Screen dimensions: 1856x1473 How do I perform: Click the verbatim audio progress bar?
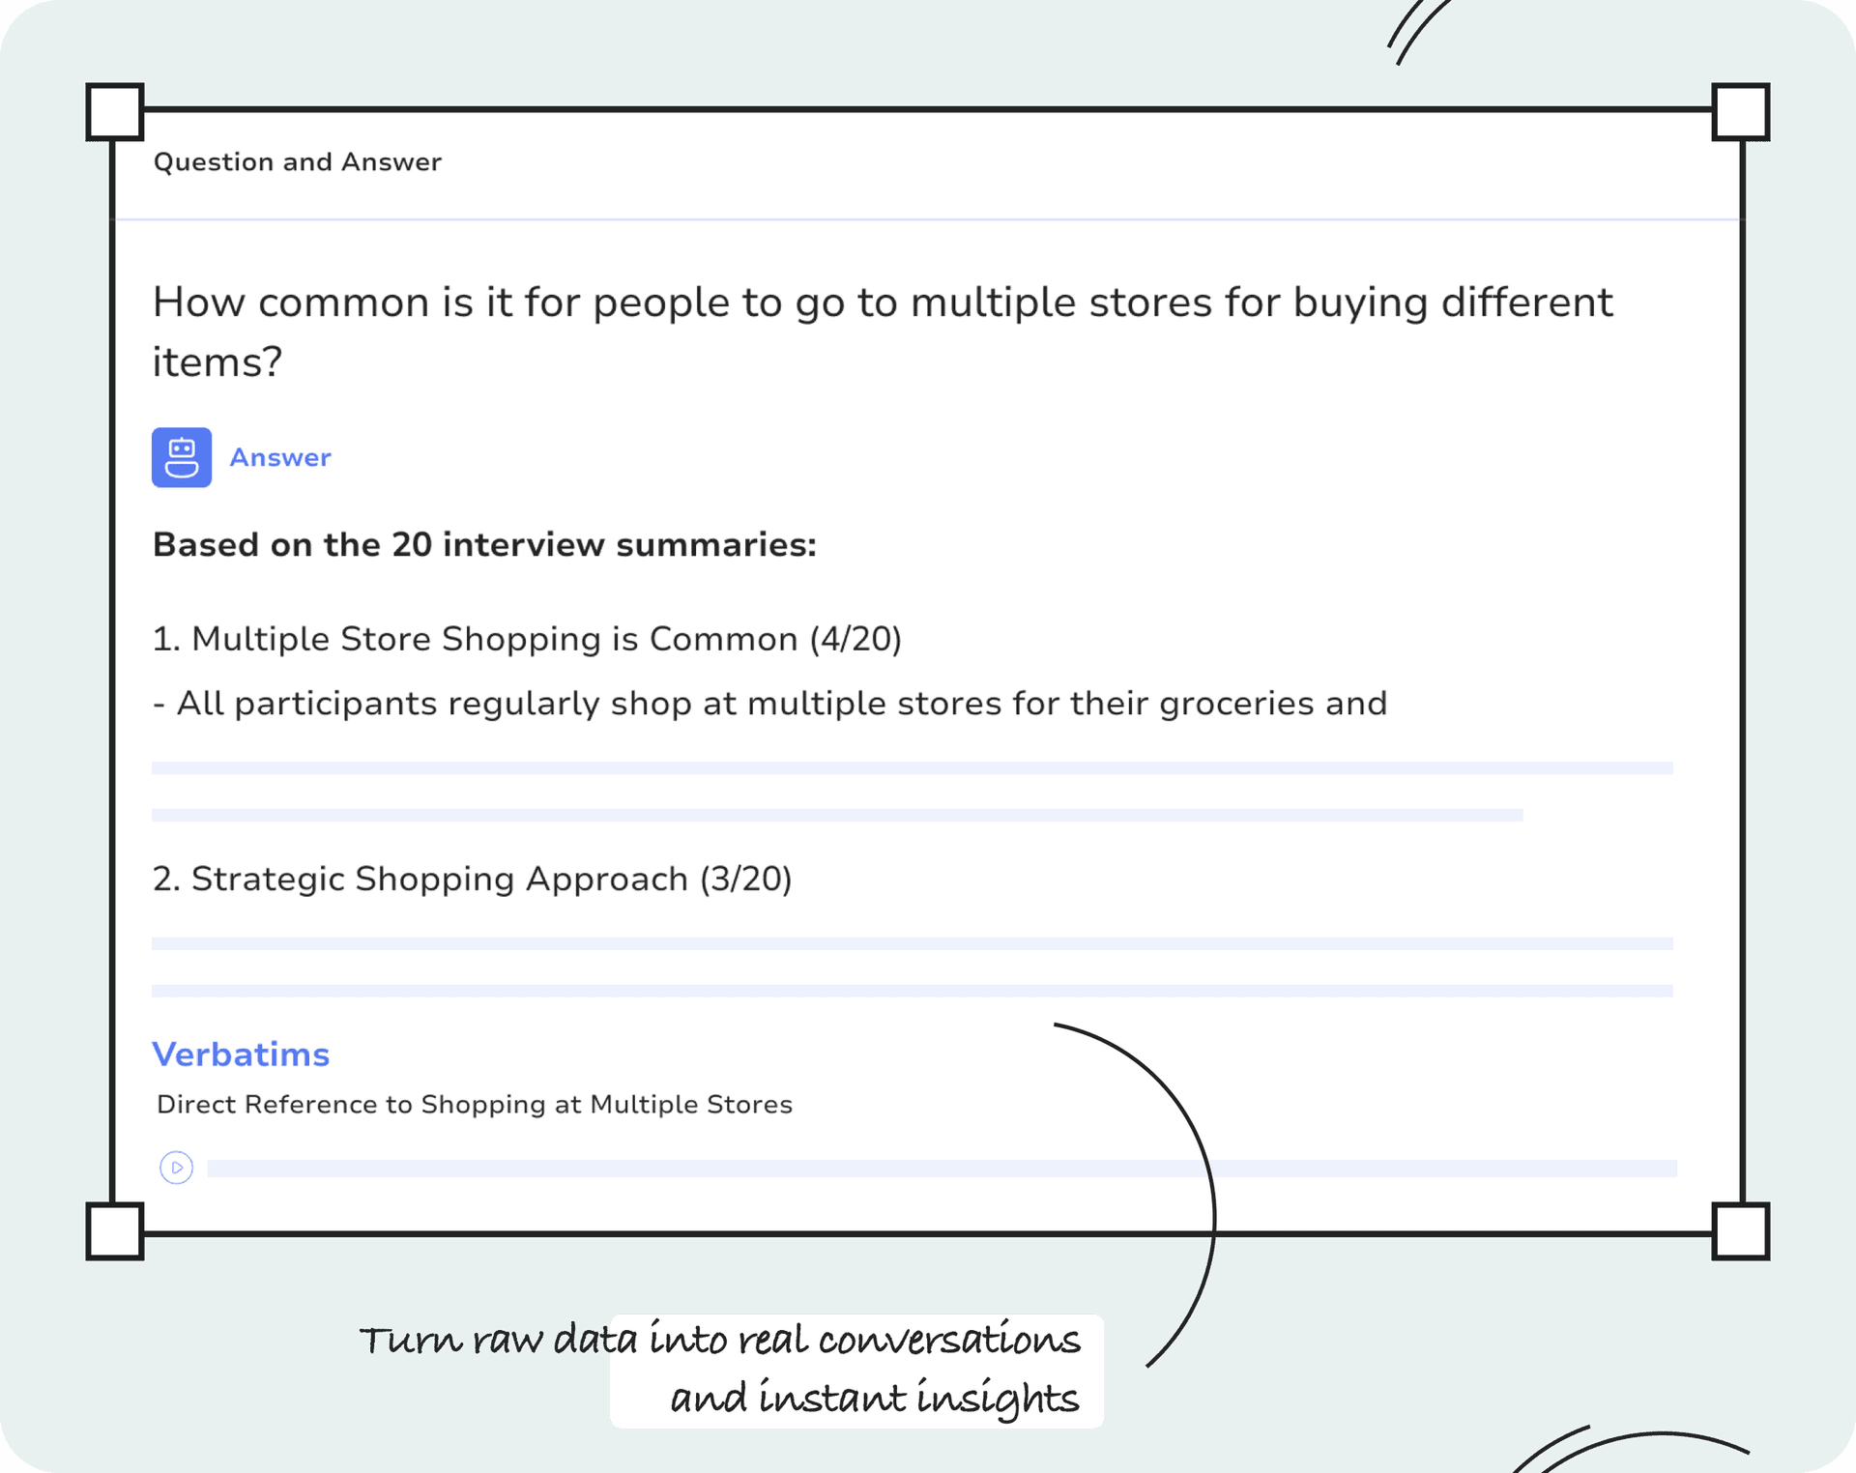pos(942,1169)
